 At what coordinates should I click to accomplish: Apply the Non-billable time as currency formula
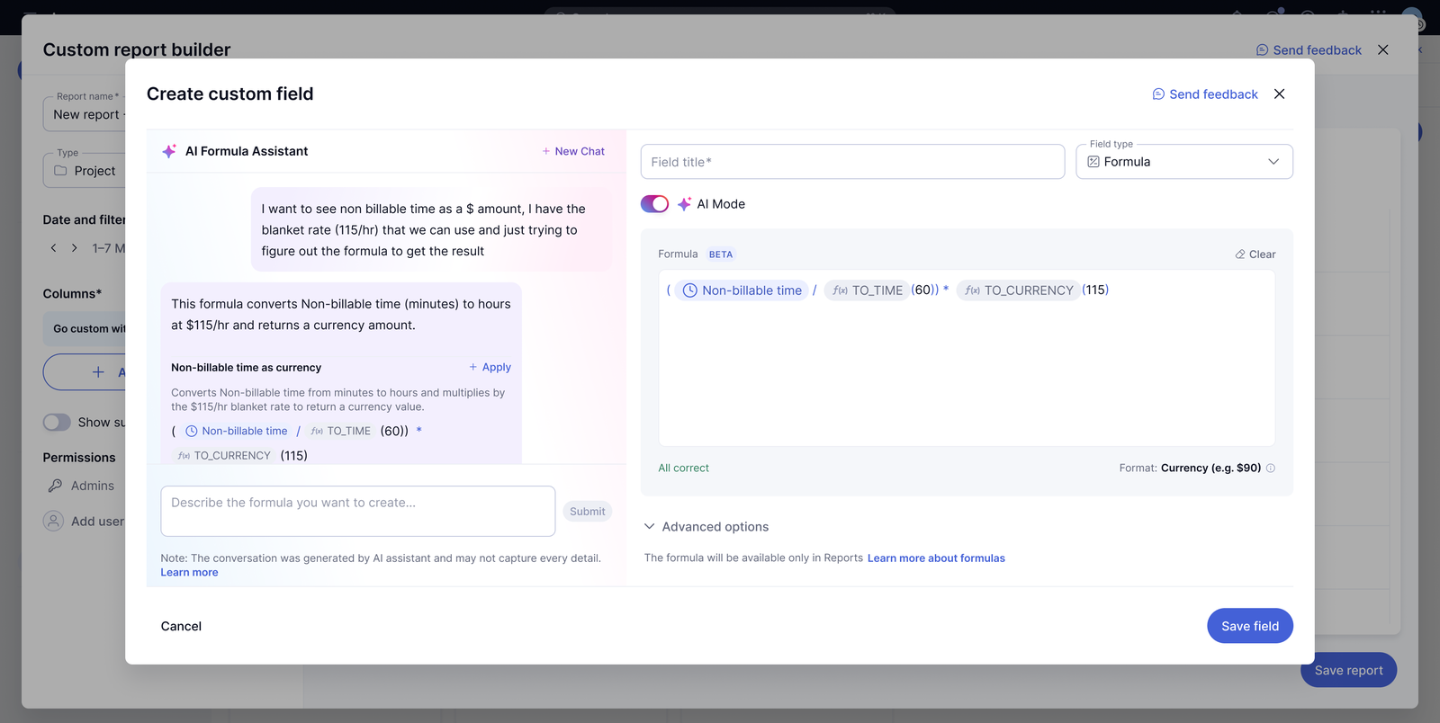pos(490,367)
